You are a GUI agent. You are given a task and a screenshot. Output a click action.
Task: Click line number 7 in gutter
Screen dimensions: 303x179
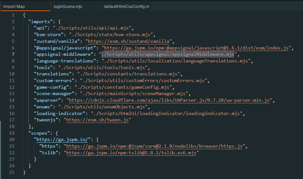click(x=13, y=54)
